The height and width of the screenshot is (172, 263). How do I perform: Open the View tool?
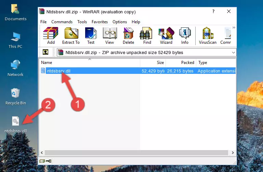(110, 36)
